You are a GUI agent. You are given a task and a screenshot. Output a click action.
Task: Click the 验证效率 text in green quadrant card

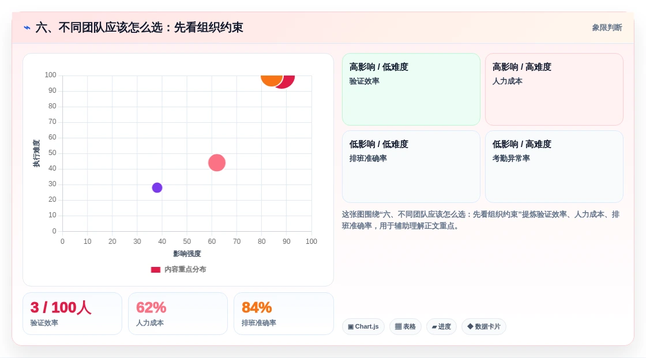click(364, 81)
